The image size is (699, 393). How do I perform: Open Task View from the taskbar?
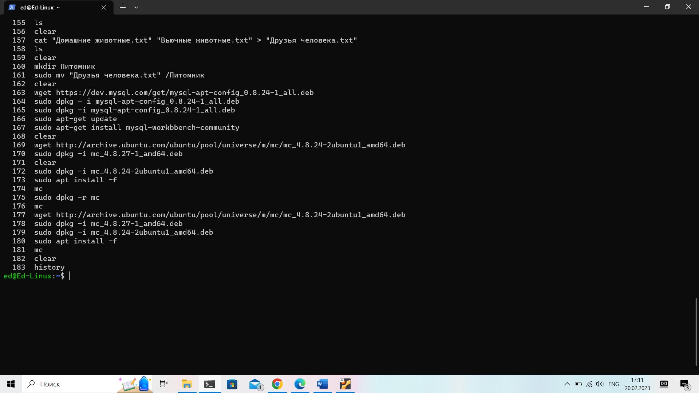[x=164, y=384]
